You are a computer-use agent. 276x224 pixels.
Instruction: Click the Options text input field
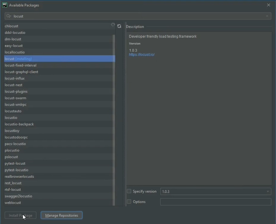click(x=215, y=202)
